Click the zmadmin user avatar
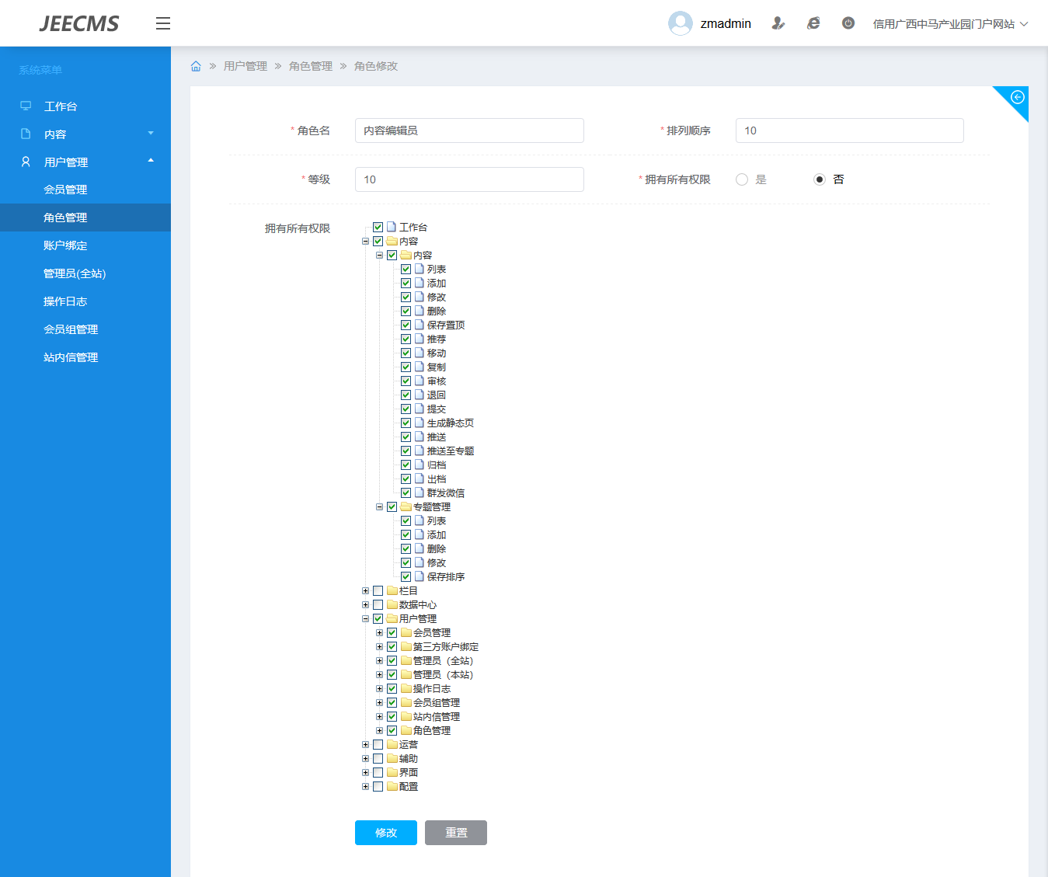Screen dimensions: 1048x877 pyautogui.click(x=680, y=23)
